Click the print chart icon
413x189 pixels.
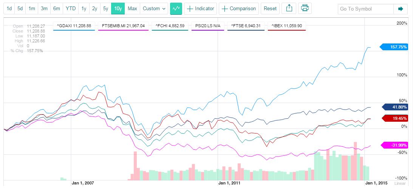pos(305,8)
